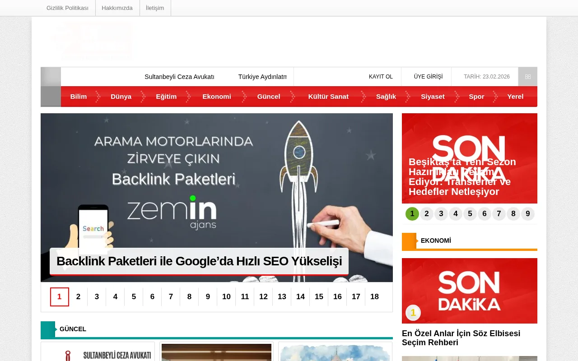The height and width of the screenshot is (361, 578).
Task: Open the Kültür Sanat menu item
Action: (328, 96)
